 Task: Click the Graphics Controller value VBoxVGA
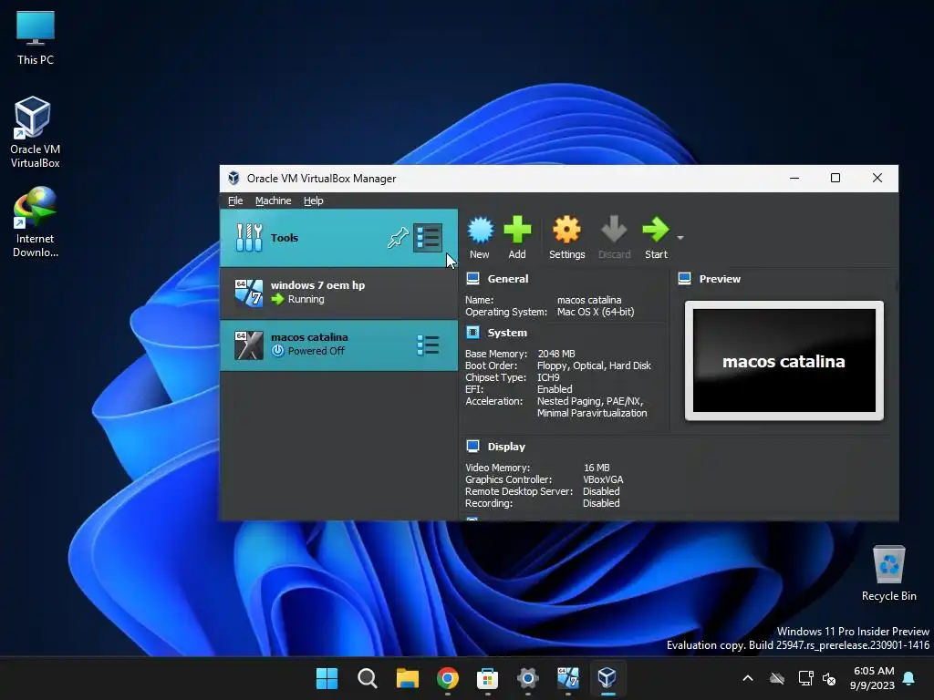click(x=603, y=479)
